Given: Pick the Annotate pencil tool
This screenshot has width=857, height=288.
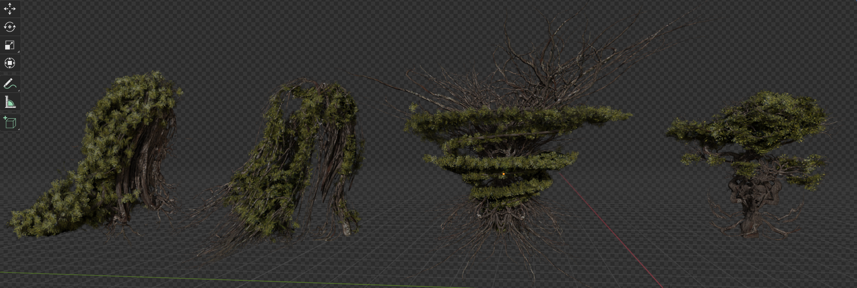Looking at the screenshot, I should [x=10, y=84].
